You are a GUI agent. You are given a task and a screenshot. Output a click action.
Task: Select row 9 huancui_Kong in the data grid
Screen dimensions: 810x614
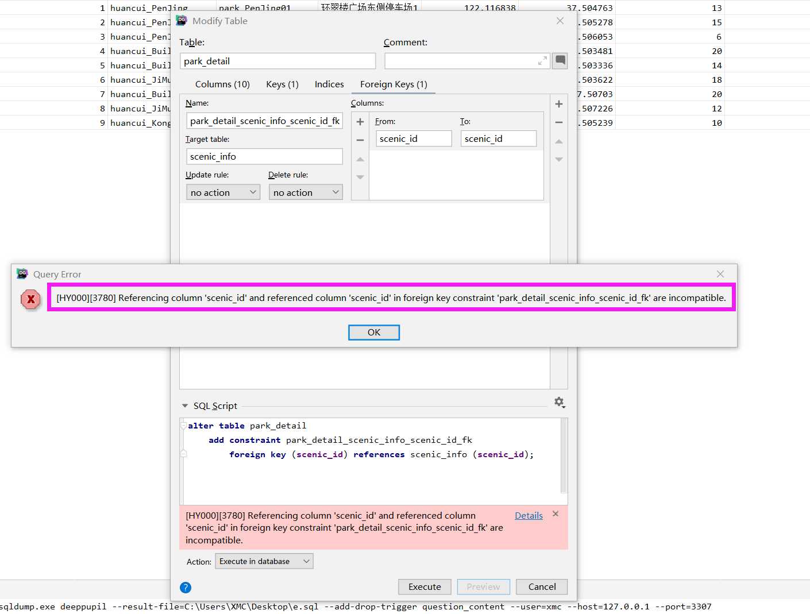pos(140,122)
